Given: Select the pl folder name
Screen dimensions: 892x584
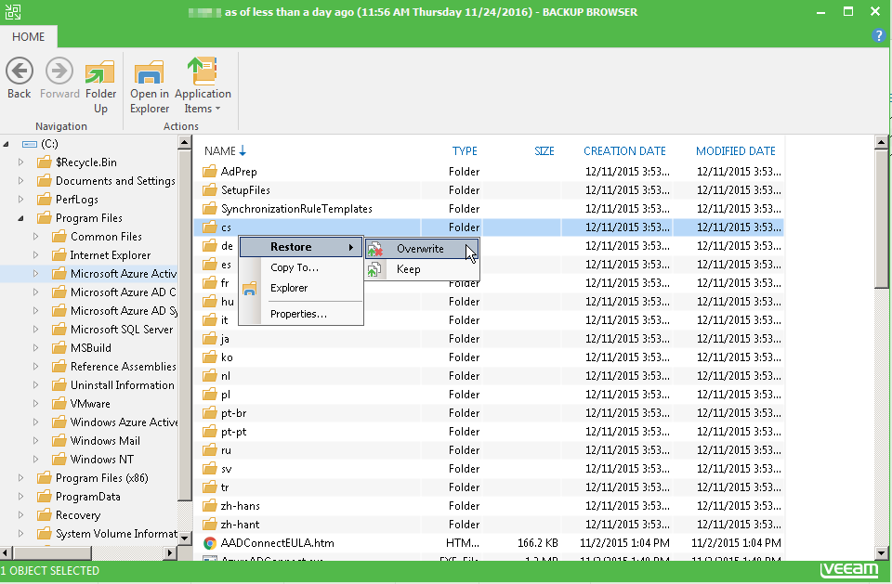Looking at the screenshot, I should coord(225,395).
